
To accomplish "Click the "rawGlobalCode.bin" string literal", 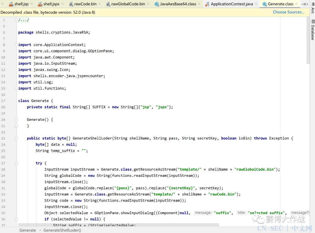I will pos(255,170).
